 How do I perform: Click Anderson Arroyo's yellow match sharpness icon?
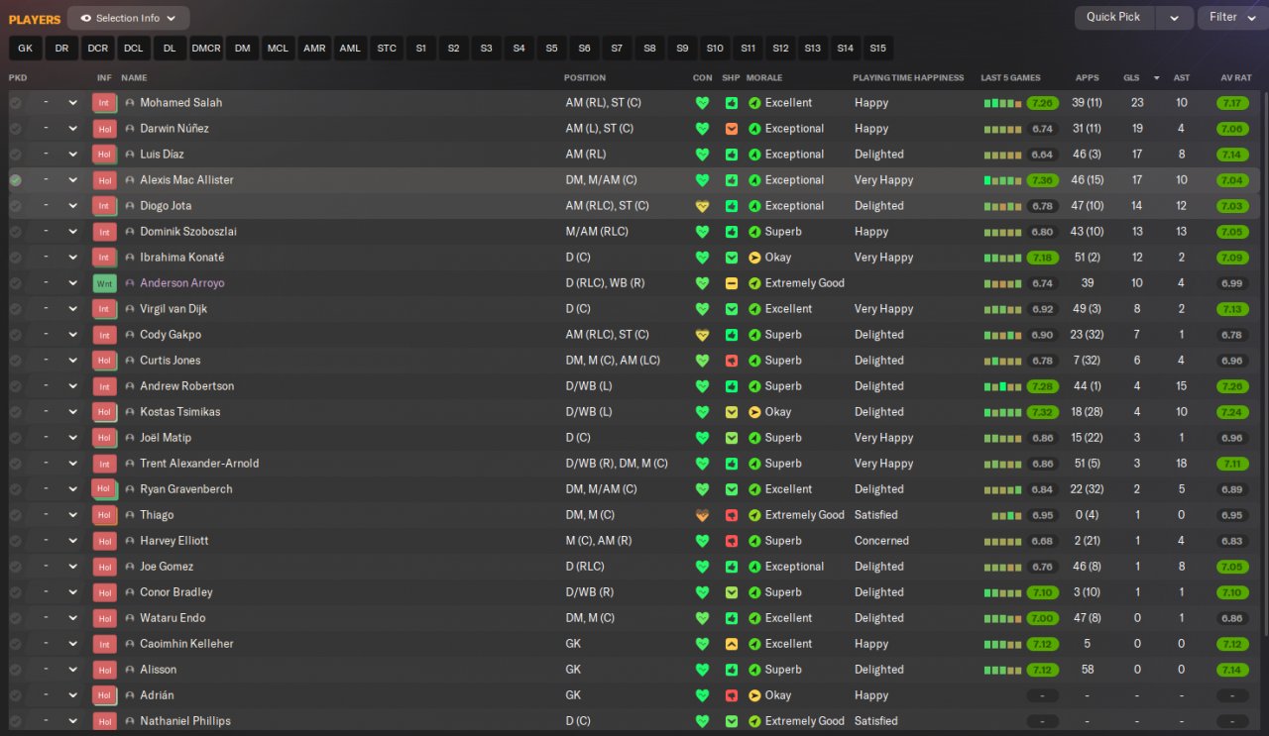tap(732, 283)
